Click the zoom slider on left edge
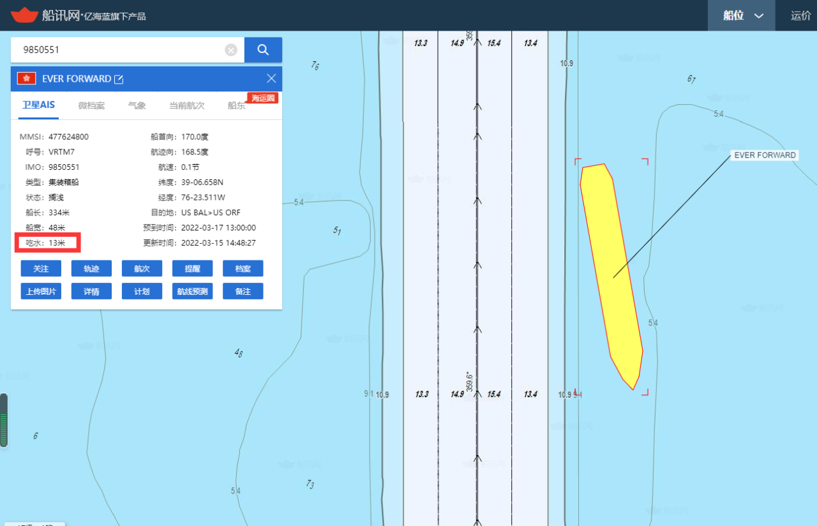This screenshot has width=817, height=526. tap(4, 420)
